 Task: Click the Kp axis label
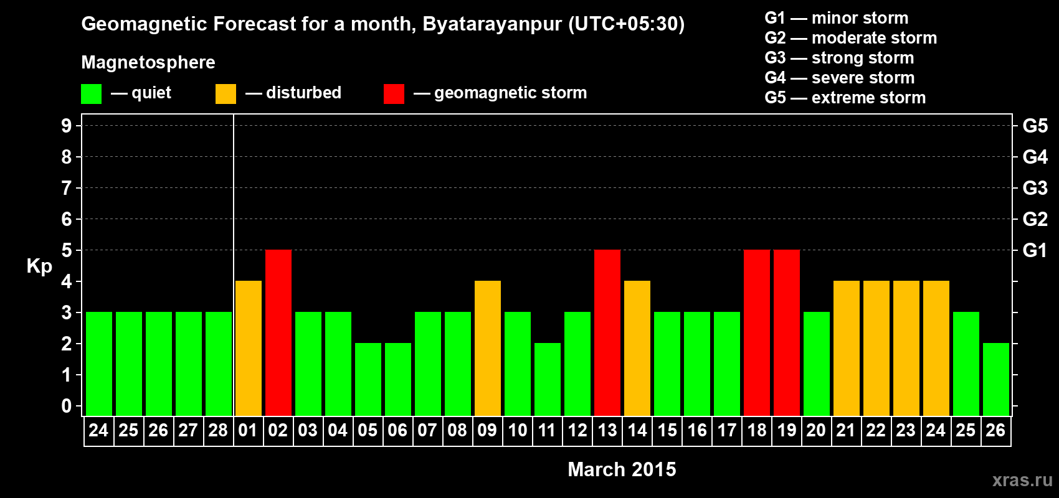coord(39,266)
